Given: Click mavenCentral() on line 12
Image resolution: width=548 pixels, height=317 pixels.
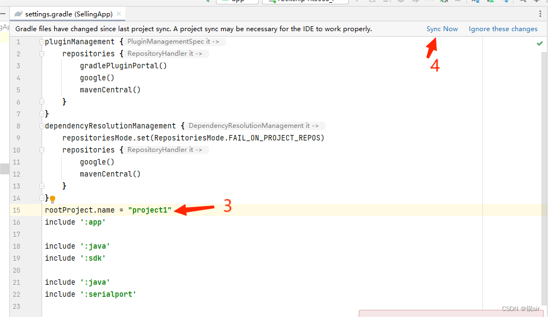Looking at the screenshot, I should point(110,174).
